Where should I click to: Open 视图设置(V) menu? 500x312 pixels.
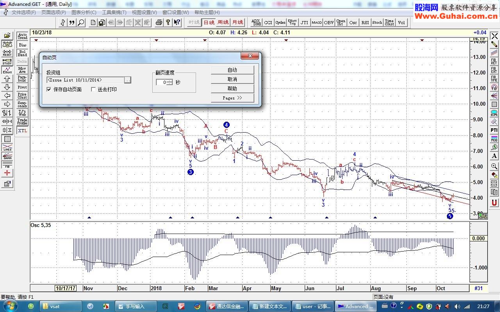tap(144, 12)
